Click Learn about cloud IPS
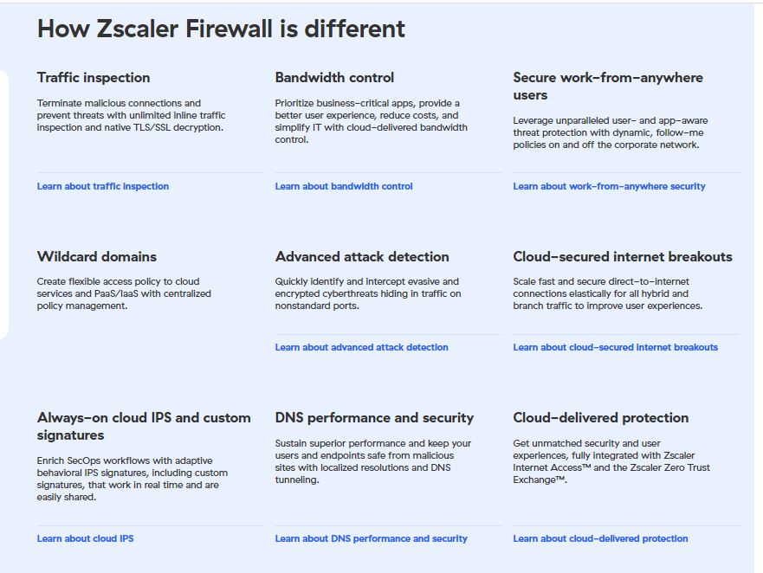763x573 pixels. click(x=85, y=538)
